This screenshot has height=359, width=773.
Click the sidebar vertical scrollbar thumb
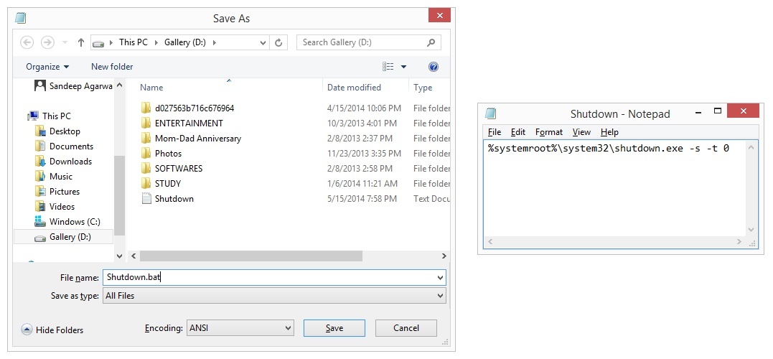(x=119, y=195)
